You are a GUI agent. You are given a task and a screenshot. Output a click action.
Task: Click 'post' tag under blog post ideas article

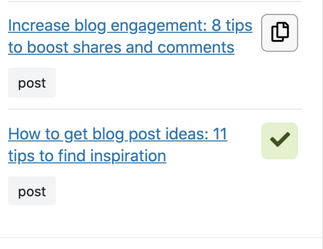click(x=32, y=191)
